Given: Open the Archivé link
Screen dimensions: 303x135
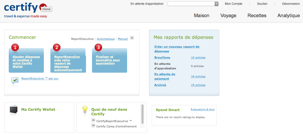Looking at the screenshot, I should point(160,85).
